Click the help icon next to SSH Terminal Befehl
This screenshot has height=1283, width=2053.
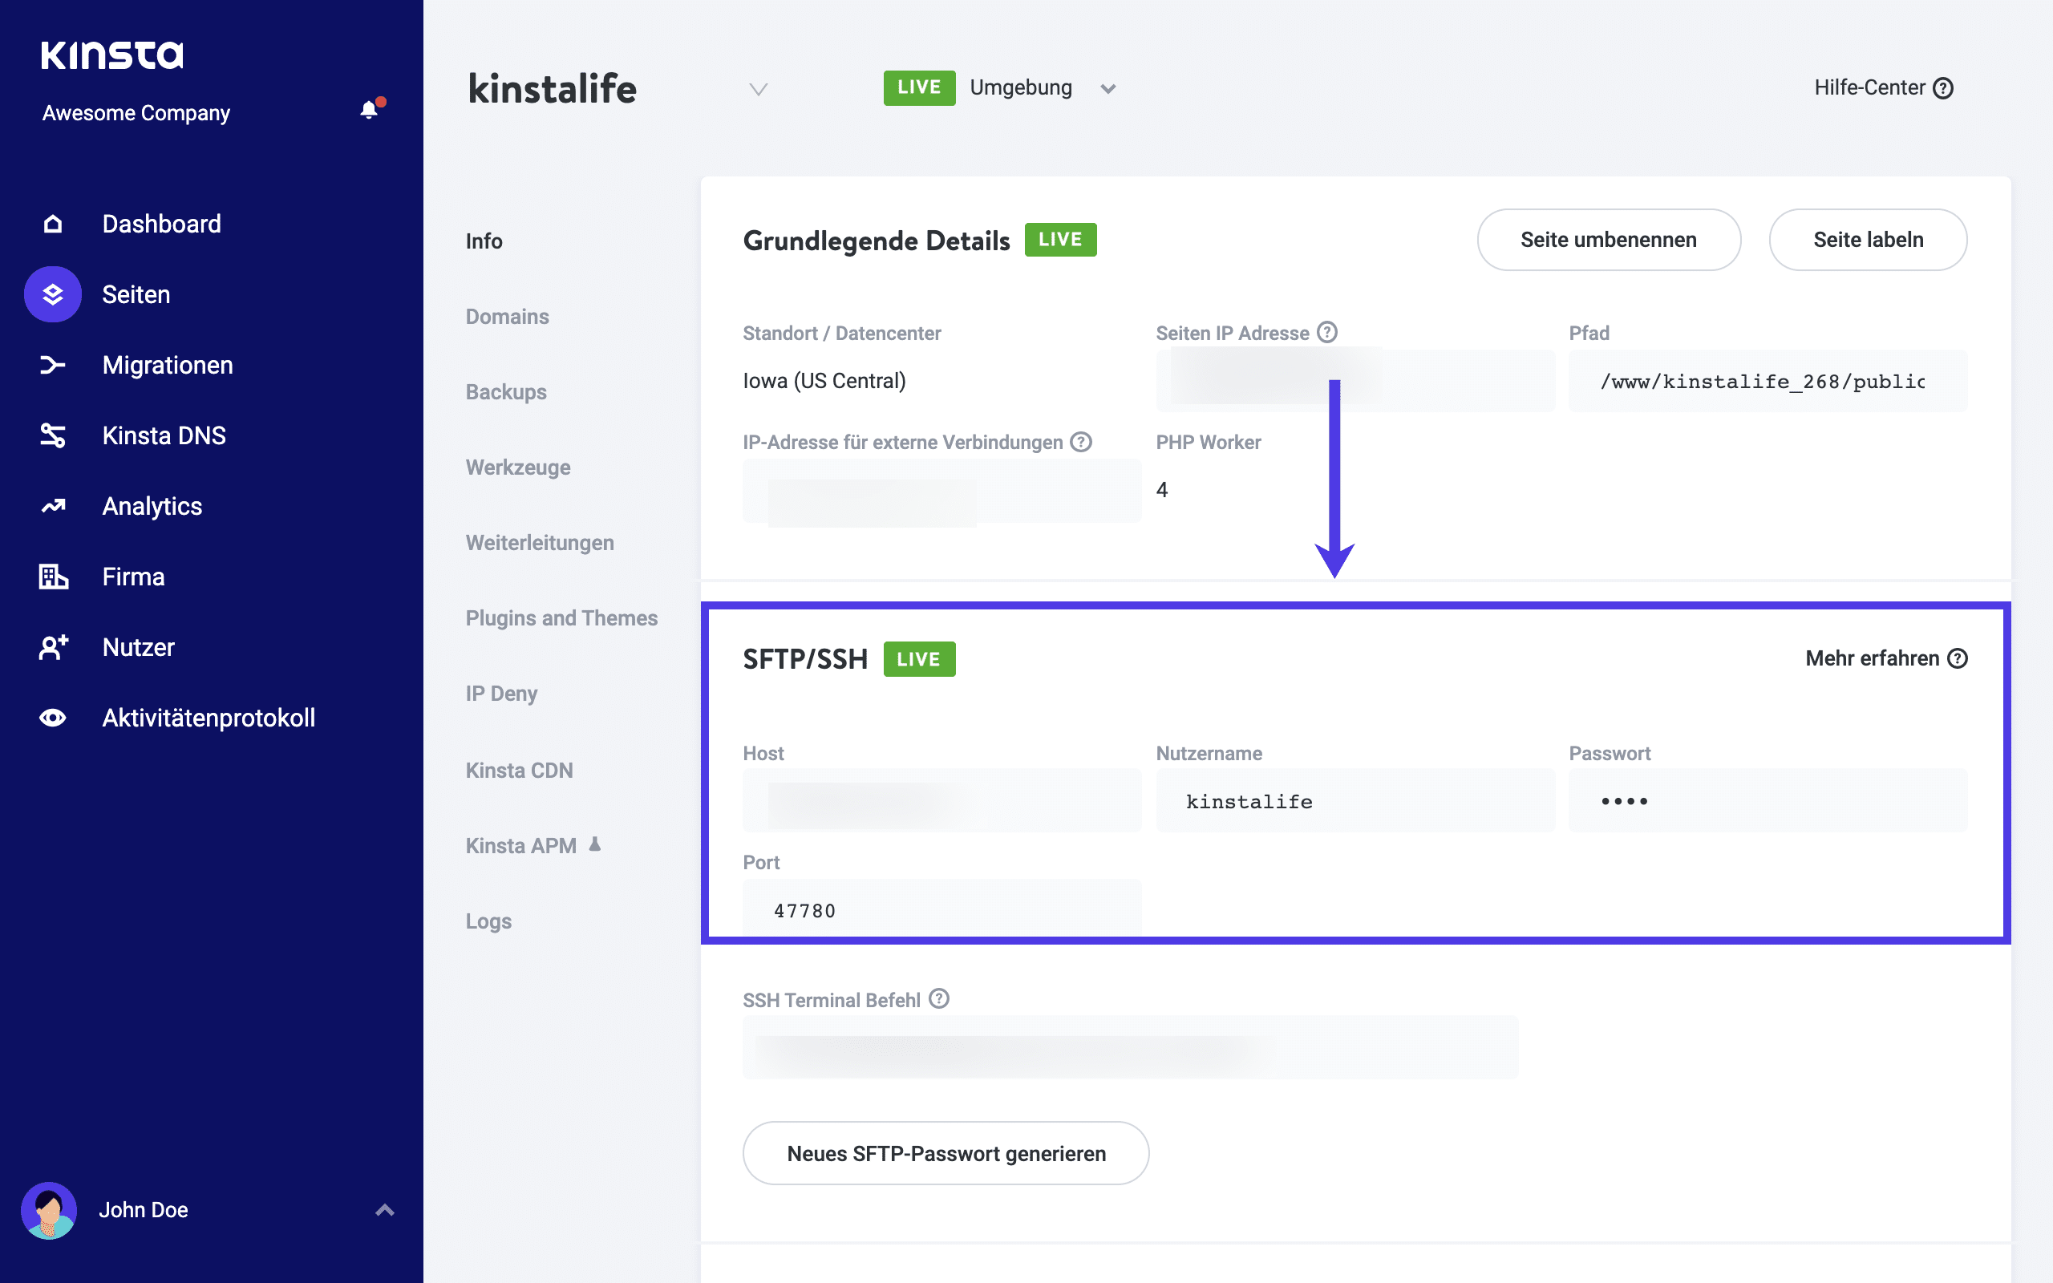pyautogui.click(x=939, y=1000)
